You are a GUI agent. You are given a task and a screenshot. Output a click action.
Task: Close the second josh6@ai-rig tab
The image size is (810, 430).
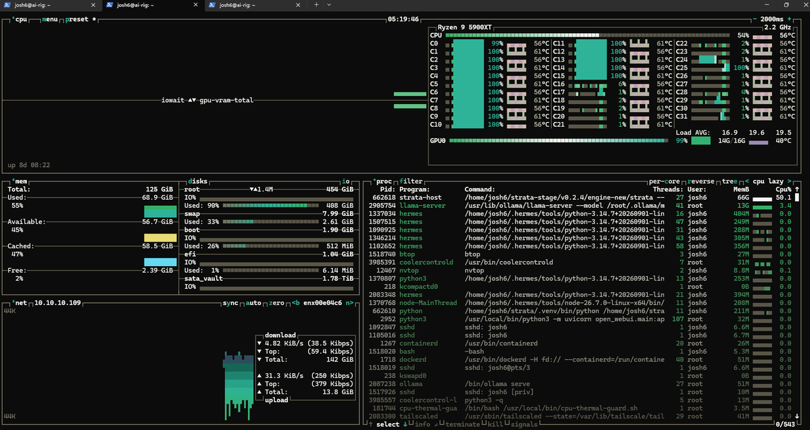coord(195,5)
